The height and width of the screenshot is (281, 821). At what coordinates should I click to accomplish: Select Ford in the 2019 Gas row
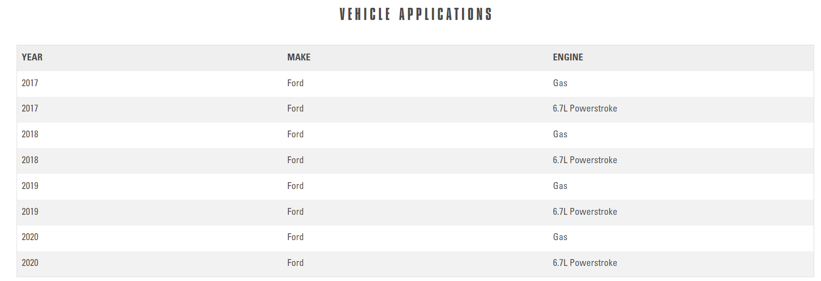[295, 186]
